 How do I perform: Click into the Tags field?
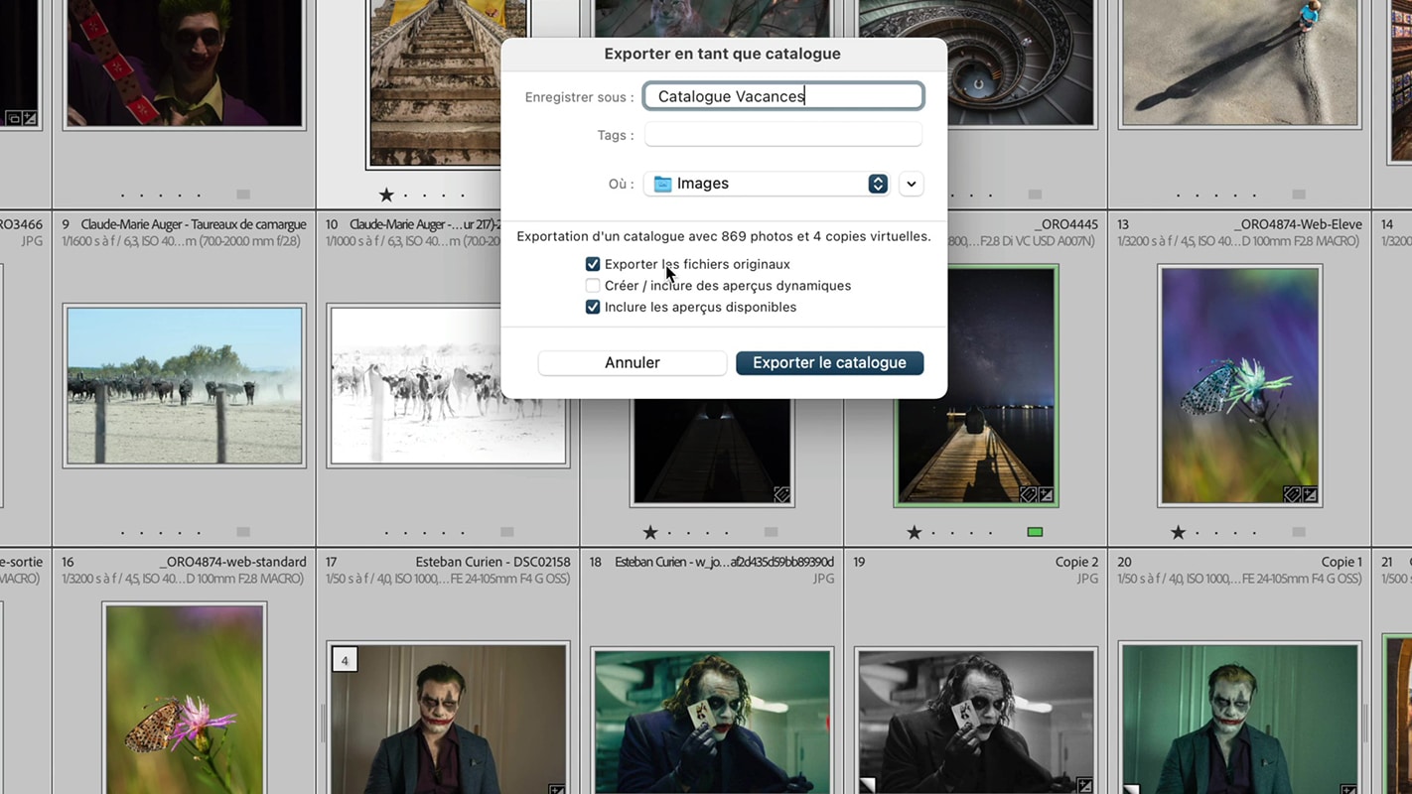tap(783, 135)
